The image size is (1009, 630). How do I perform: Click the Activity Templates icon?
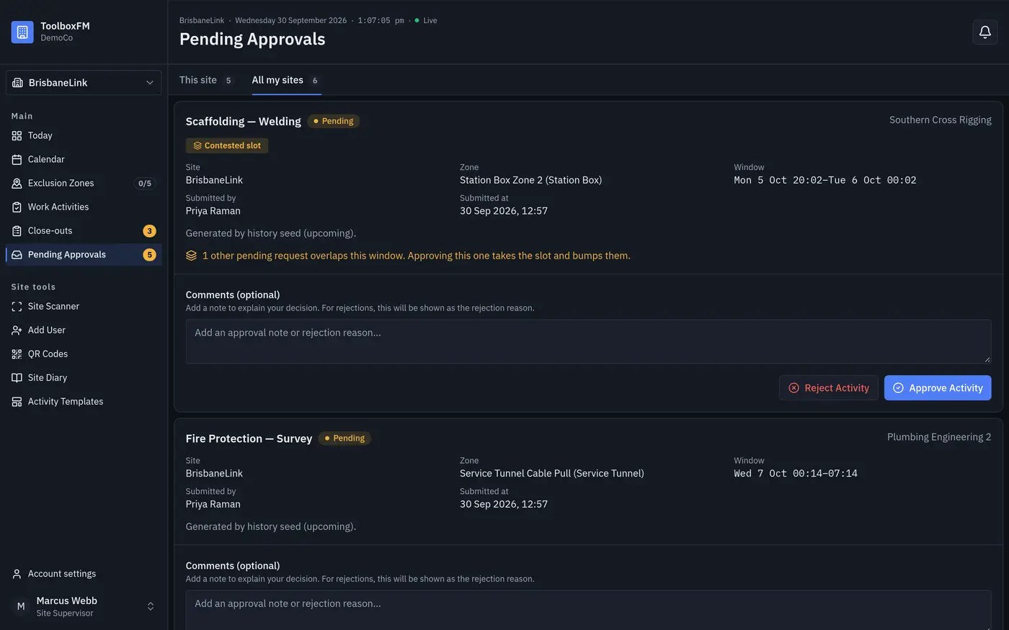pyautogui.click(x=17, y=401)
